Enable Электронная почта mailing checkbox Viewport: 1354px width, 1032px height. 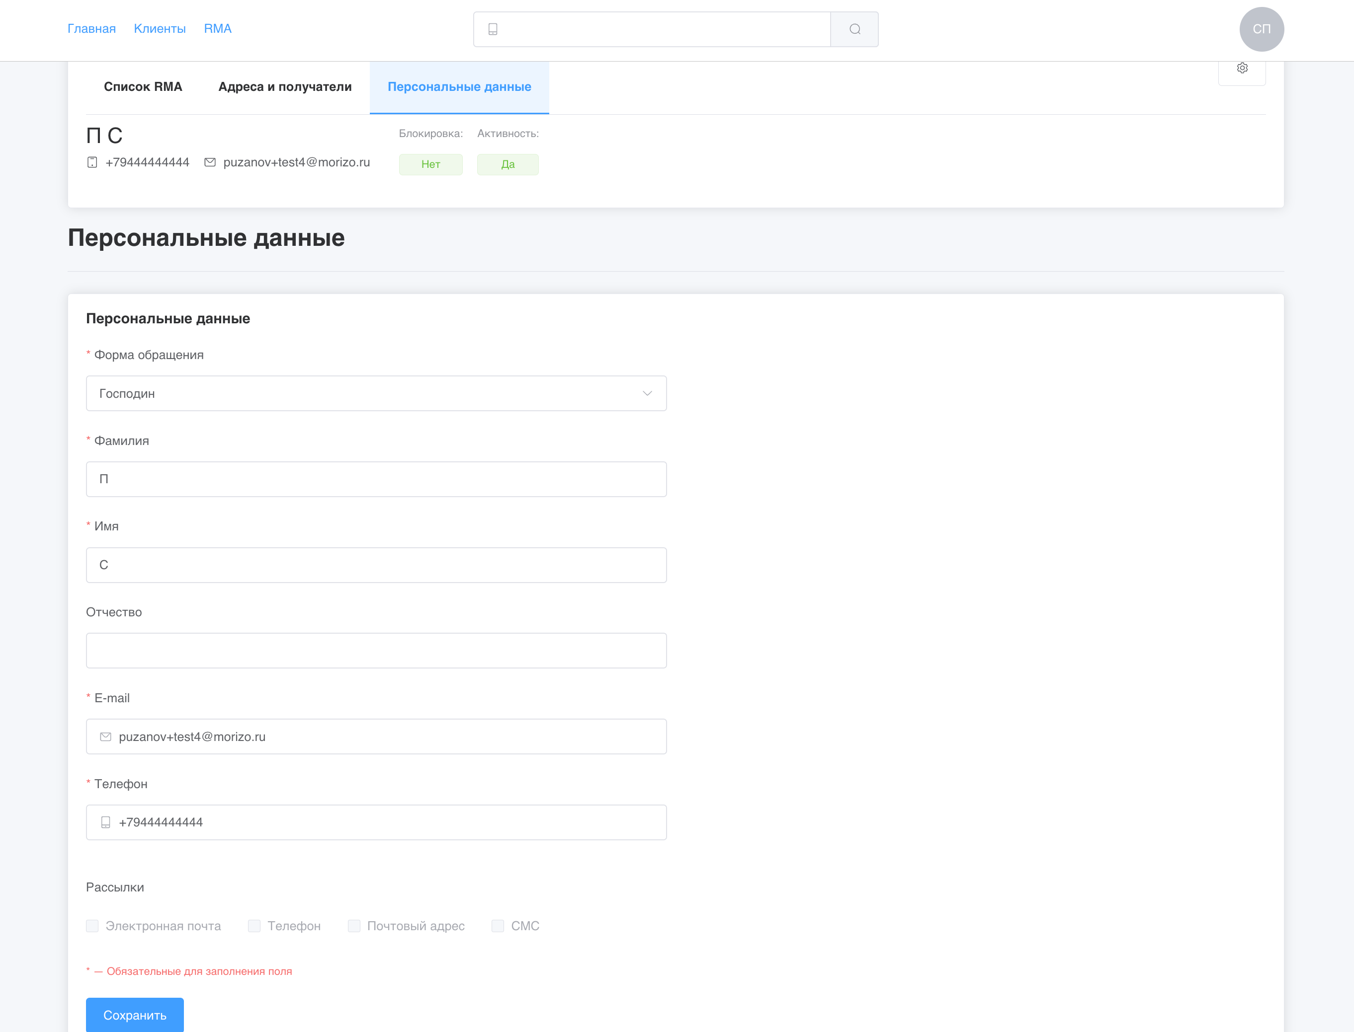pyautogui.click(x=92, y=926)
